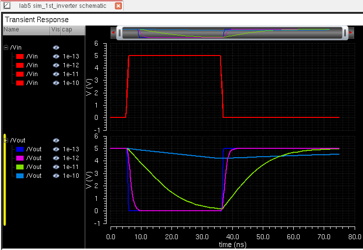Click the Name column header
This screenshot has width=363, height=250.
click(11, 29)
